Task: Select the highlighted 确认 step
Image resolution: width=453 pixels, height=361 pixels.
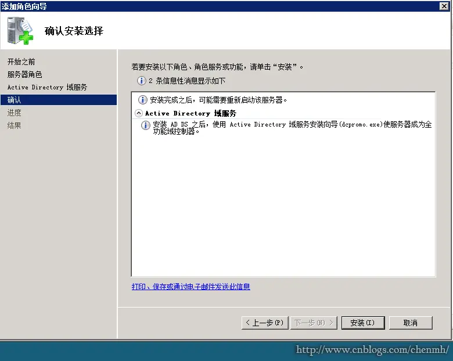Action: (x=59, y=100)
